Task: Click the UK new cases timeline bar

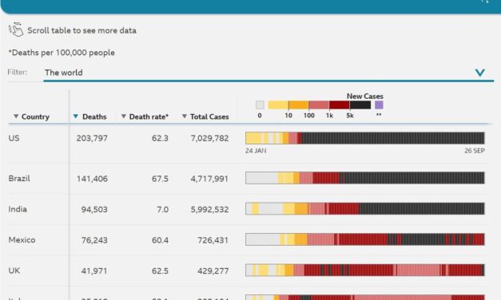Action: pyautogui.click(x=365, y=270)
